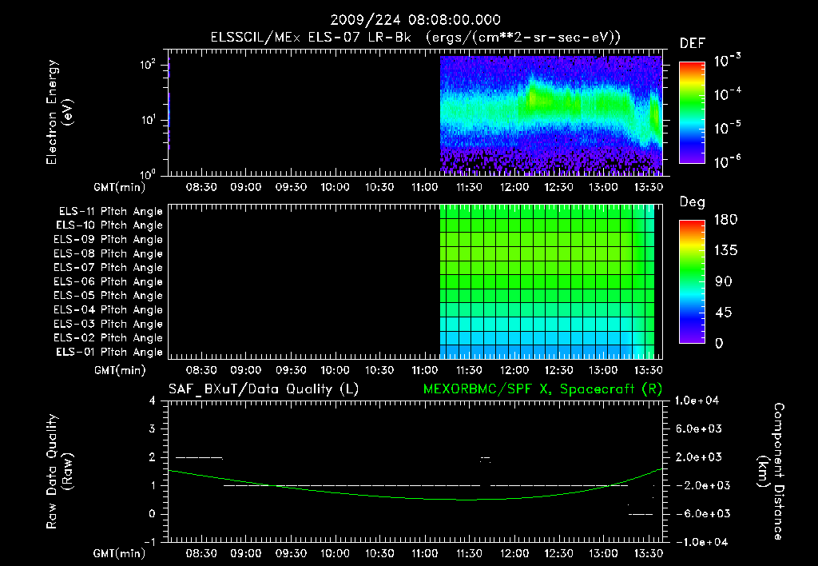Click the 4 tick on the data quality axis
This screenshot has width=818, height=566.
click(153, 401)
